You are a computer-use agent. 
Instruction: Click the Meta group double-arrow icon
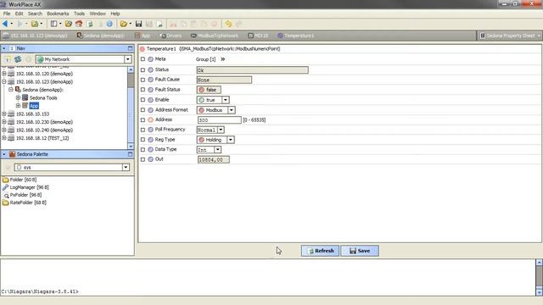tap(222, 59)
